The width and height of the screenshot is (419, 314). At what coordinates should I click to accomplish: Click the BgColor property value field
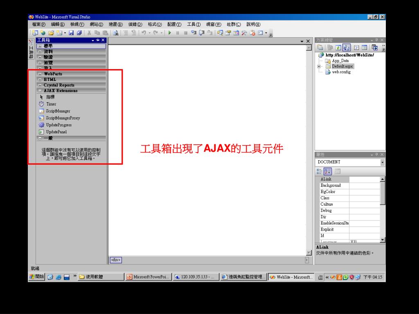[x=365, y=192]
